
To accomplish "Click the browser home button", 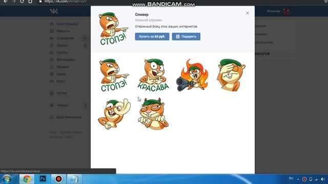I will pyautogui.click(x=30, y=2).
